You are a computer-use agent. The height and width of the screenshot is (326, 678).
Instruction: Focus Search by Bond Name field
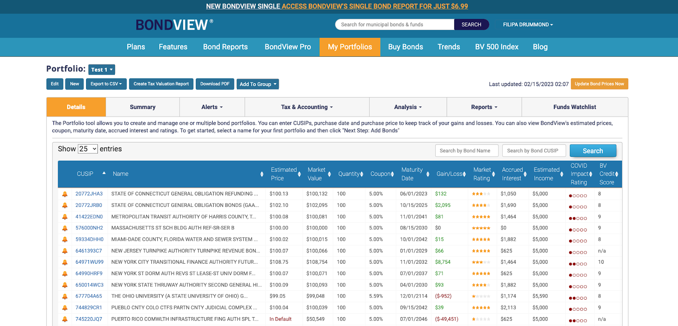coord(467,150)
